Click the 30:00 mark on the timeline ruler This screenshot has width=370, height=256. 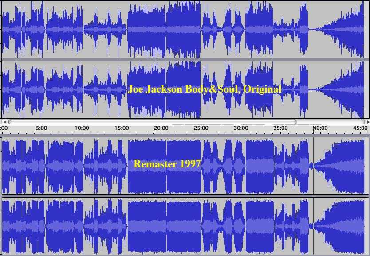(241, 128)
